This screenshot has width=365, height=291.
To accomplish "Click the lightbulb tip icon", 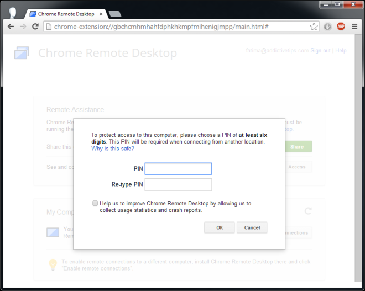I will [53, 264].
